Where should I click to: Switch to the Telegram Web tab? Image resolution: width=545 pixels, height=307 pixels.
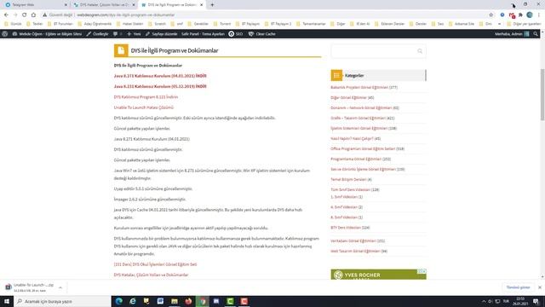coord(35,5)
